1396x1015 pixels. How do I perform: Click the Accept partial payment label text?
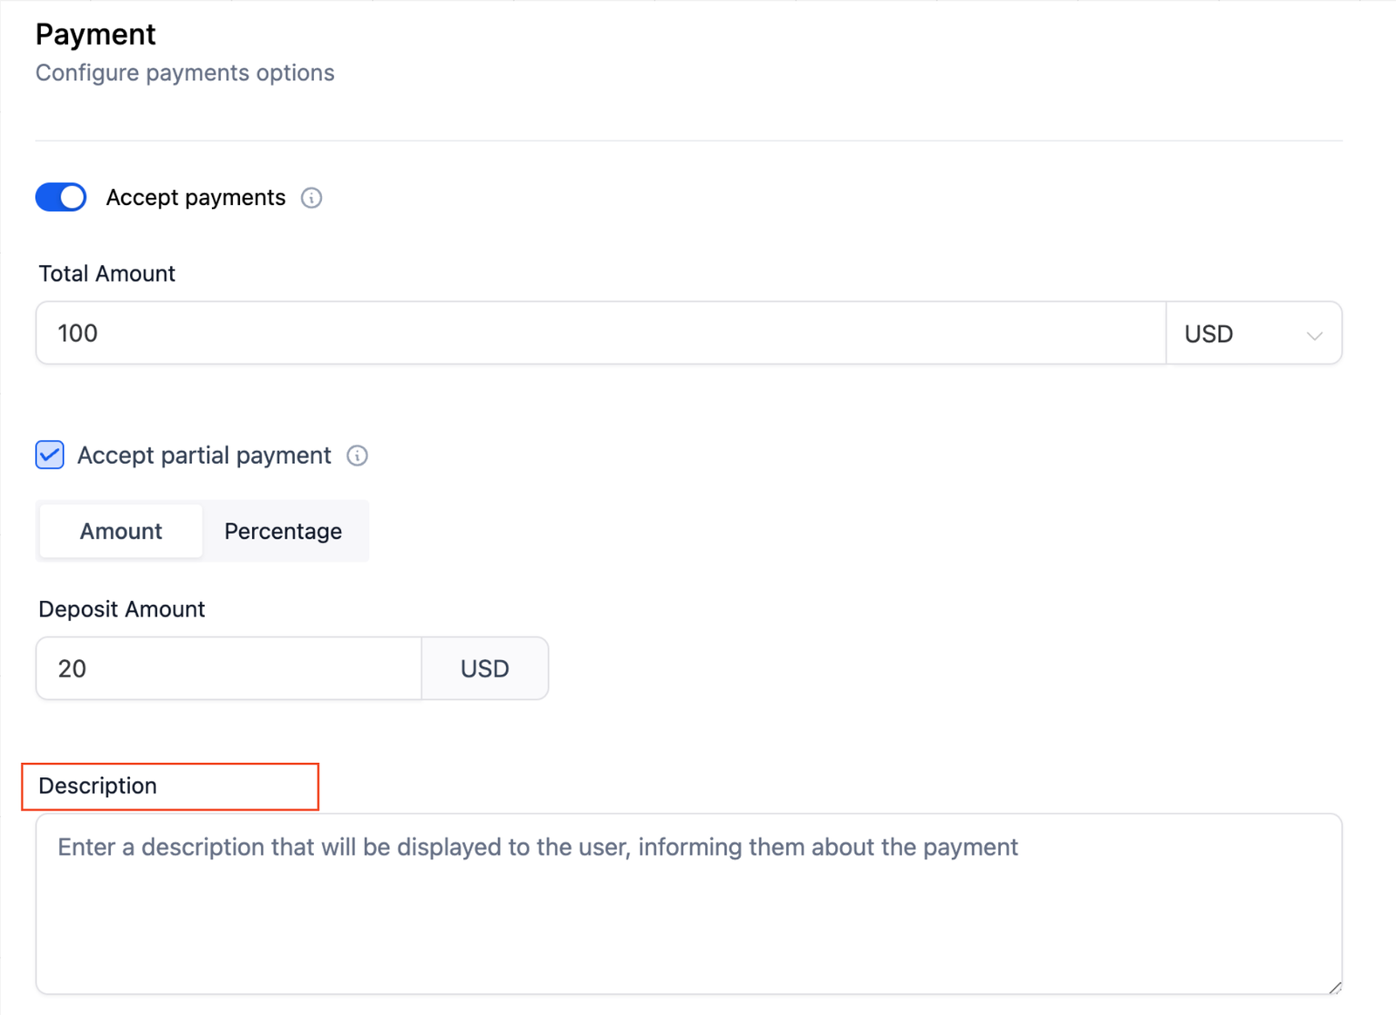204,455
